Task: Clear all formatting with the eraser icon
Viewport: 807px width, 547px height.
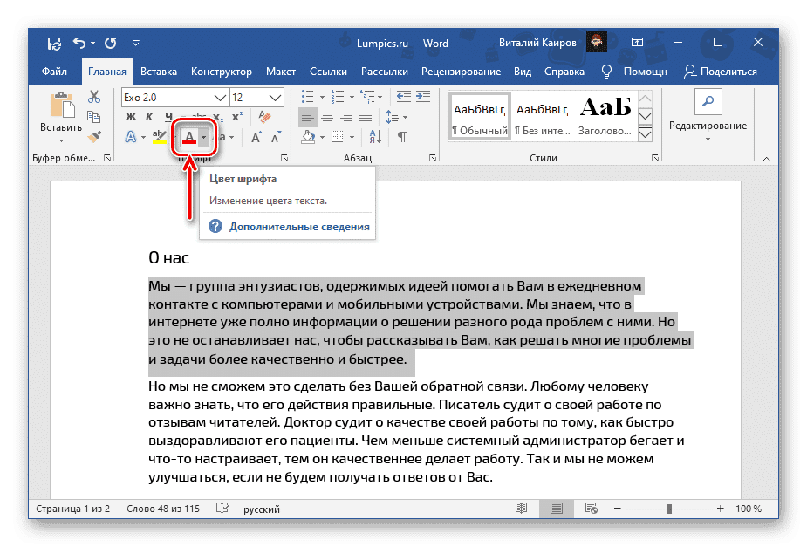Action: click(263, 115)
